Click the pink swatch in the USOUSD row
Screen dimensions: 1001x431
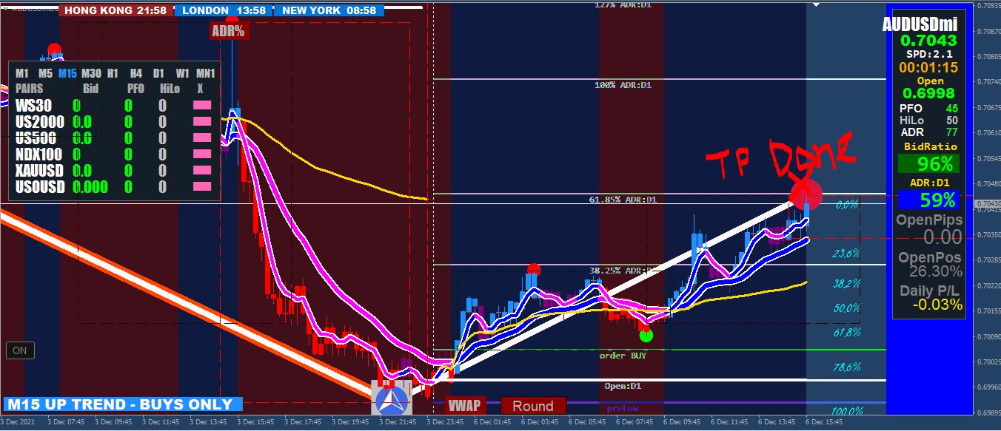(202, 187)
